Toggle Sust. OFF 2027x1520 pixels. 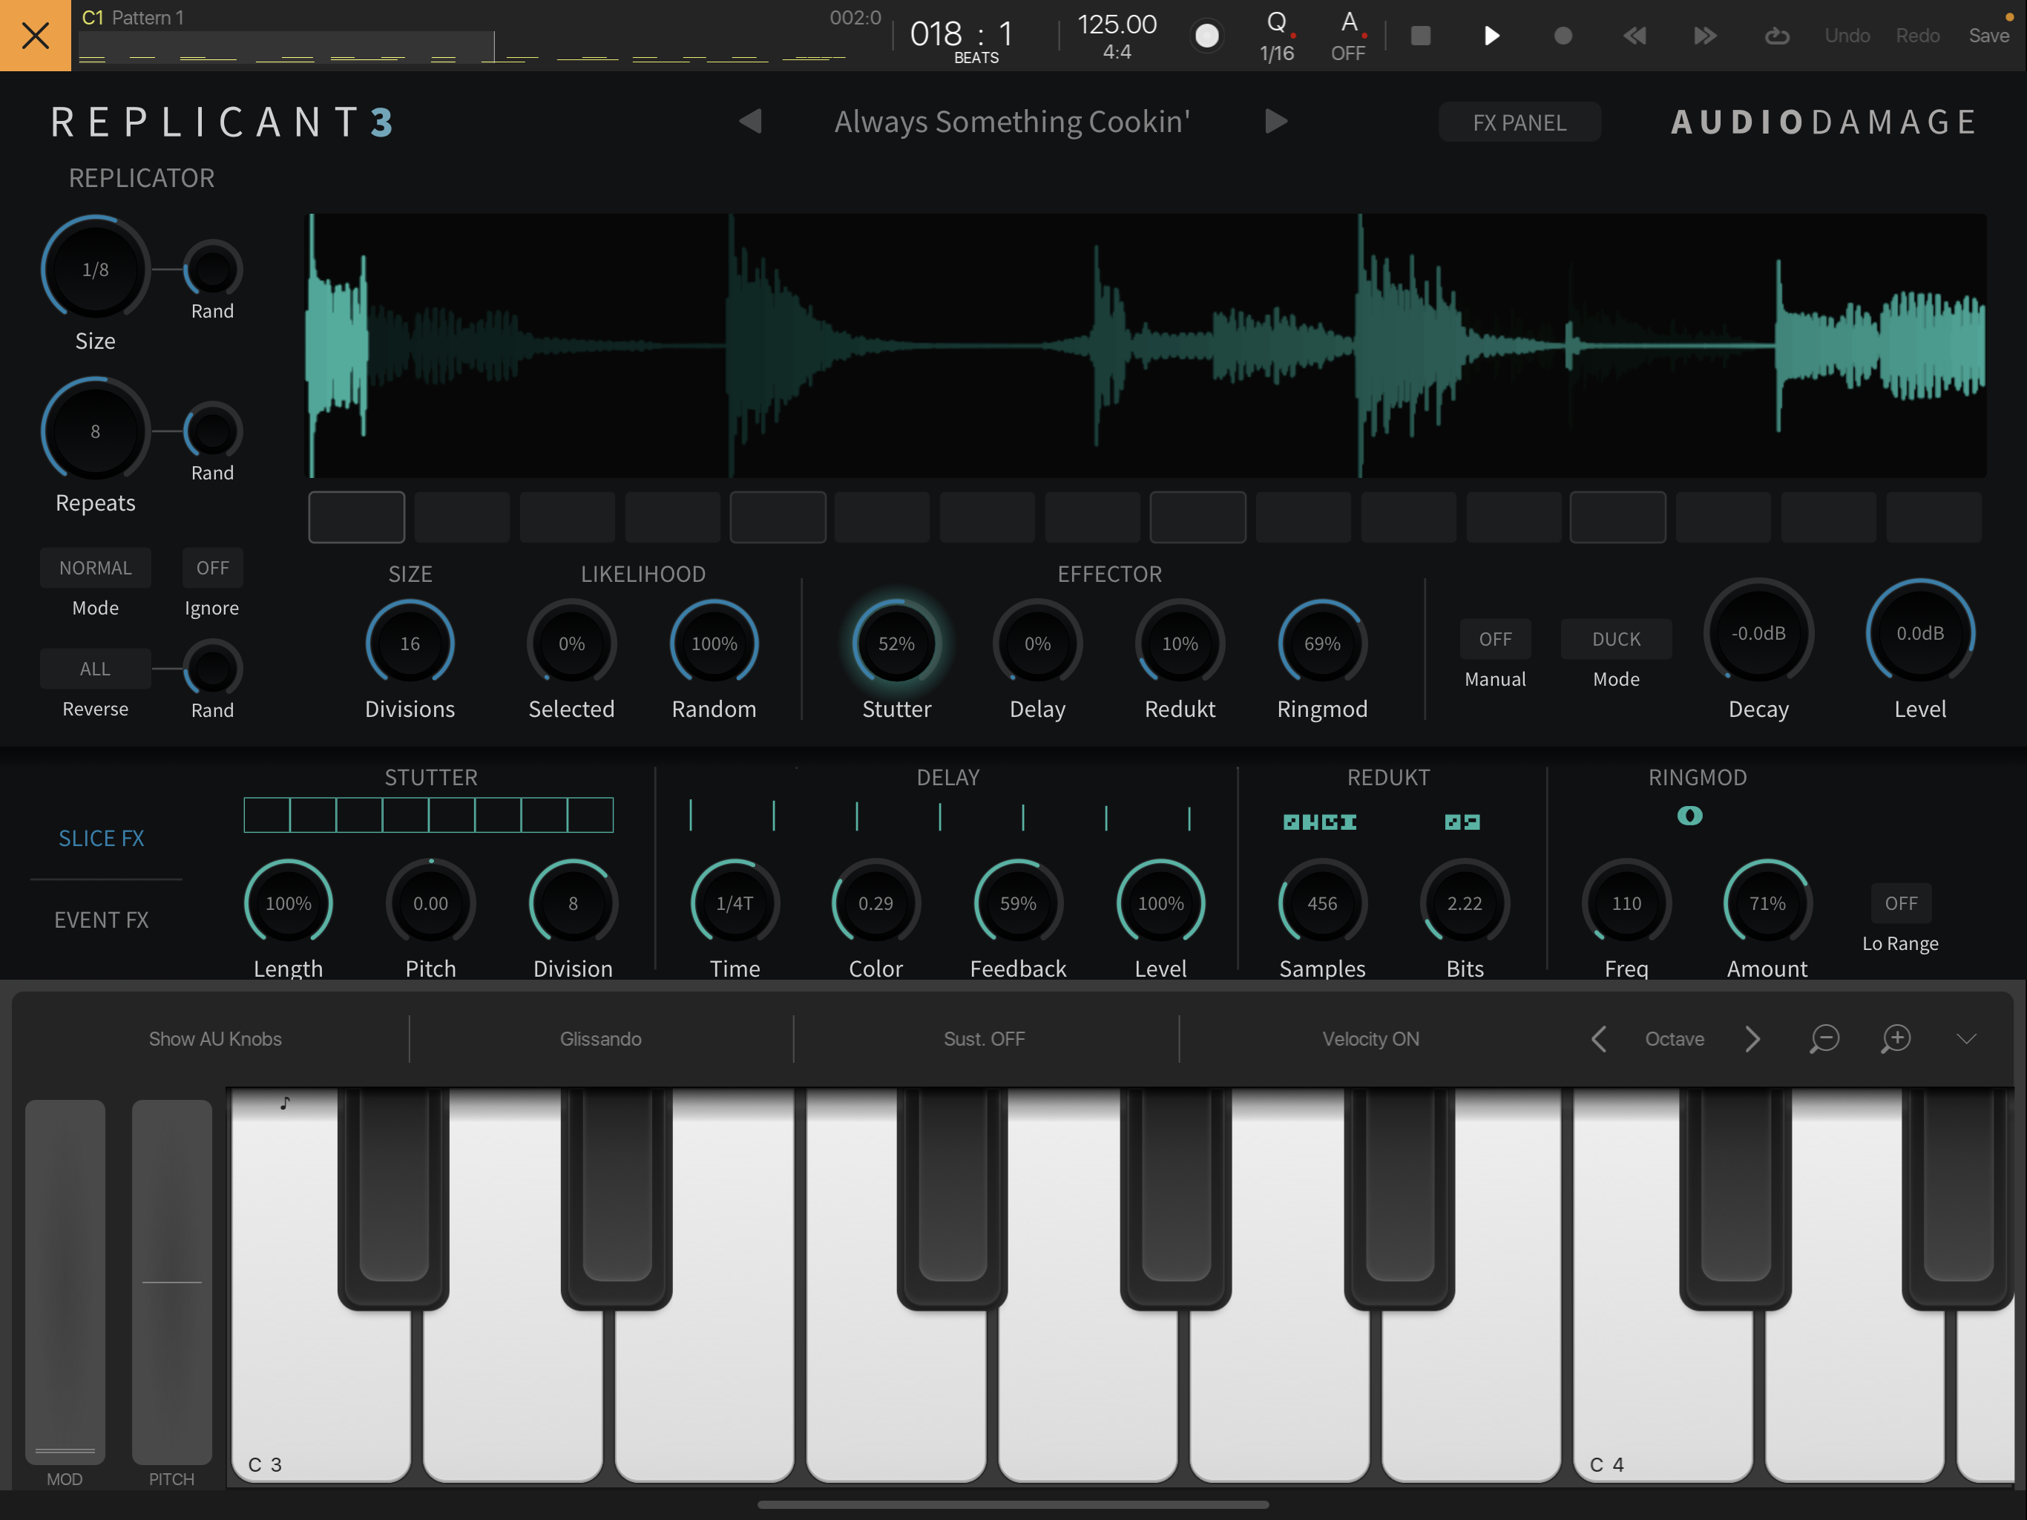(984, 1039)
